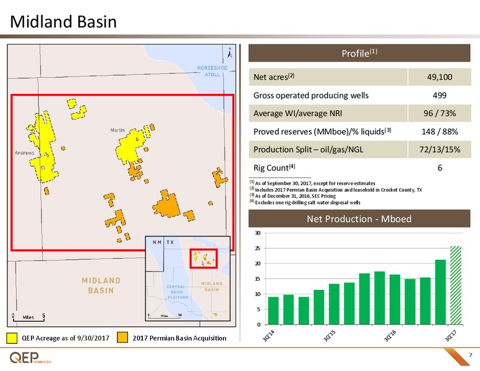
Task: Click the Average WI/average NRI label
Action: click(x=298, y=113)
